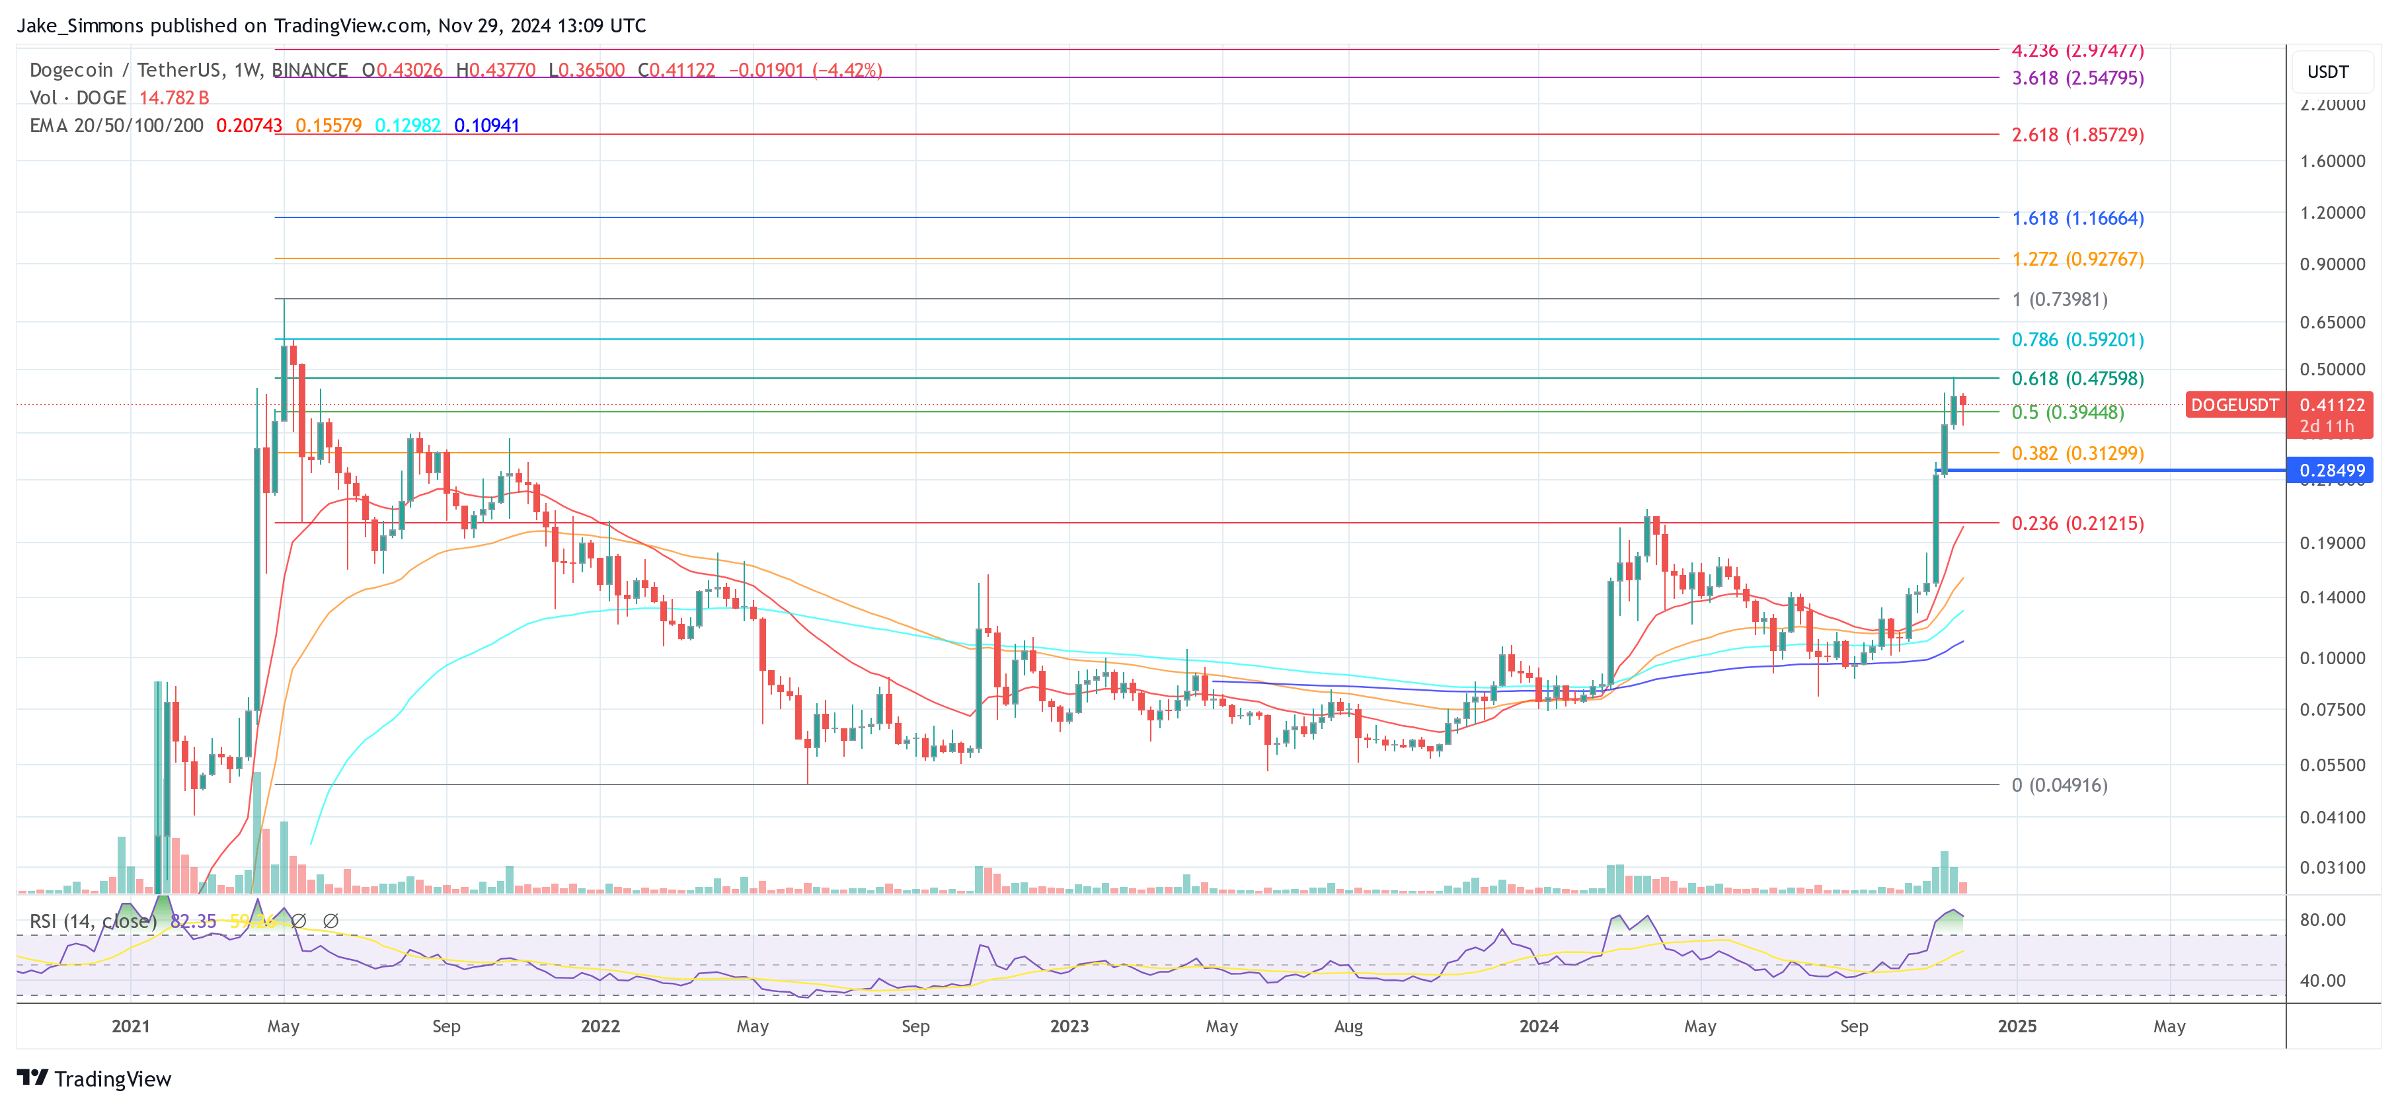The height and width of the screenshot is (1107, 2398).
Task: Click the 'EMA 20/50/100/200' indicator label
Action: tap(116, 126)
